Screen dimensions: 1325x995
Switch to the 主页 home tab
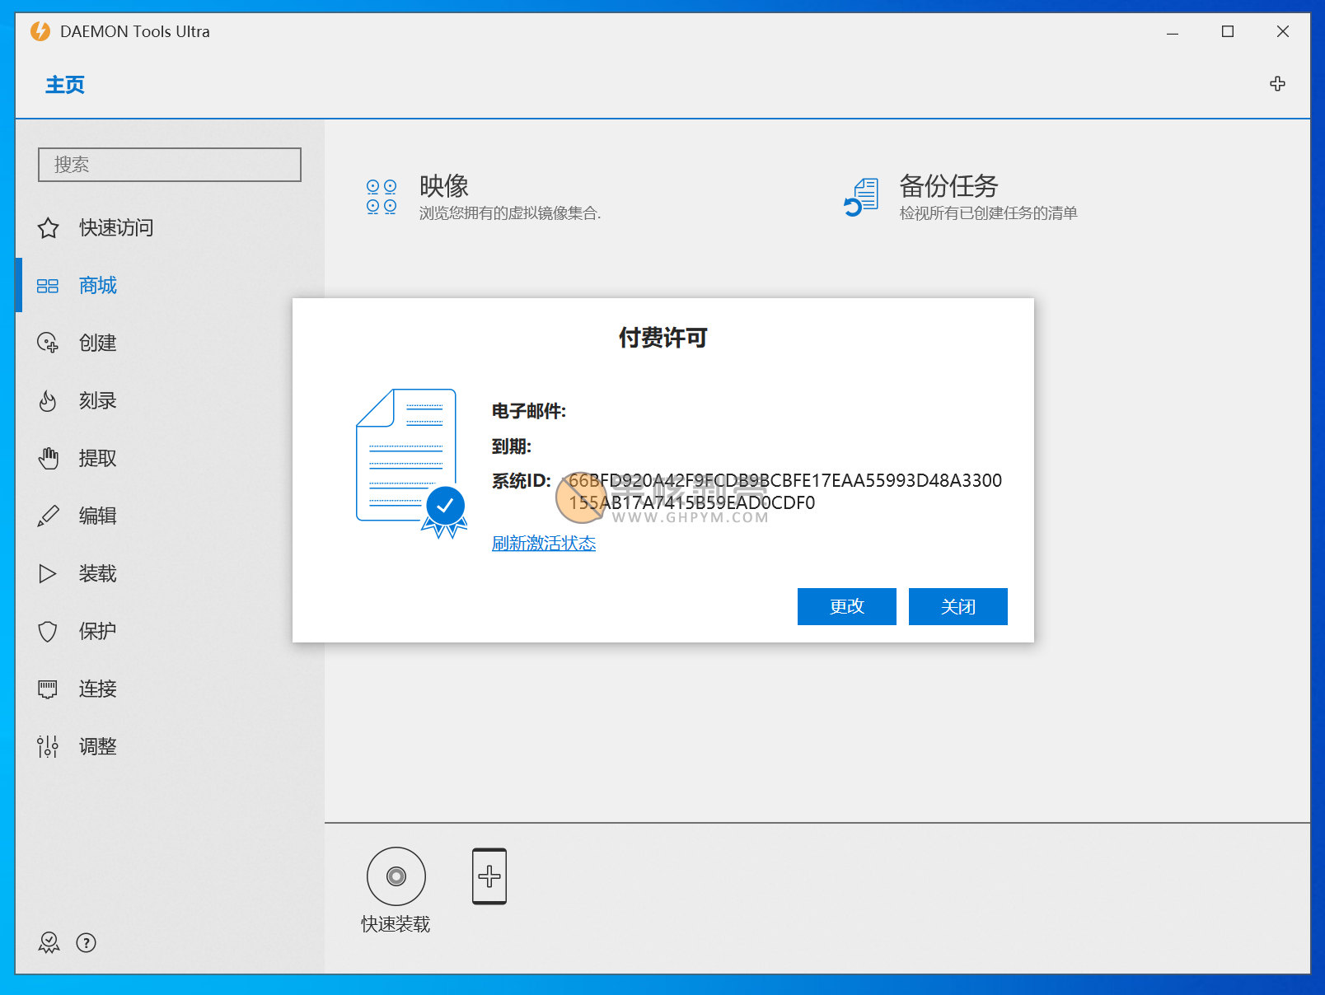click(x=65, y=85)
